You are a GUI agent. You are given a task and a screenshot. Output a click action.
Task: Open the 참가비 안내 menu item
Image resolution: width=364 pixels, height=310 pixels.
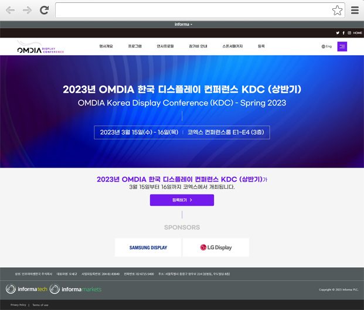tap(198, 46)
